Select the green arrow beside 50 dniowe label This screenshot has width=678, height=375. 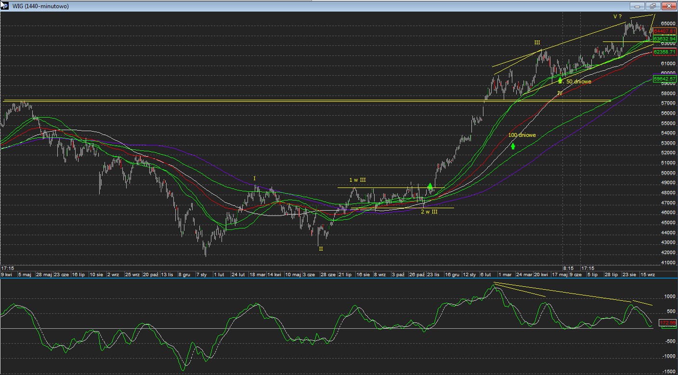561,80
